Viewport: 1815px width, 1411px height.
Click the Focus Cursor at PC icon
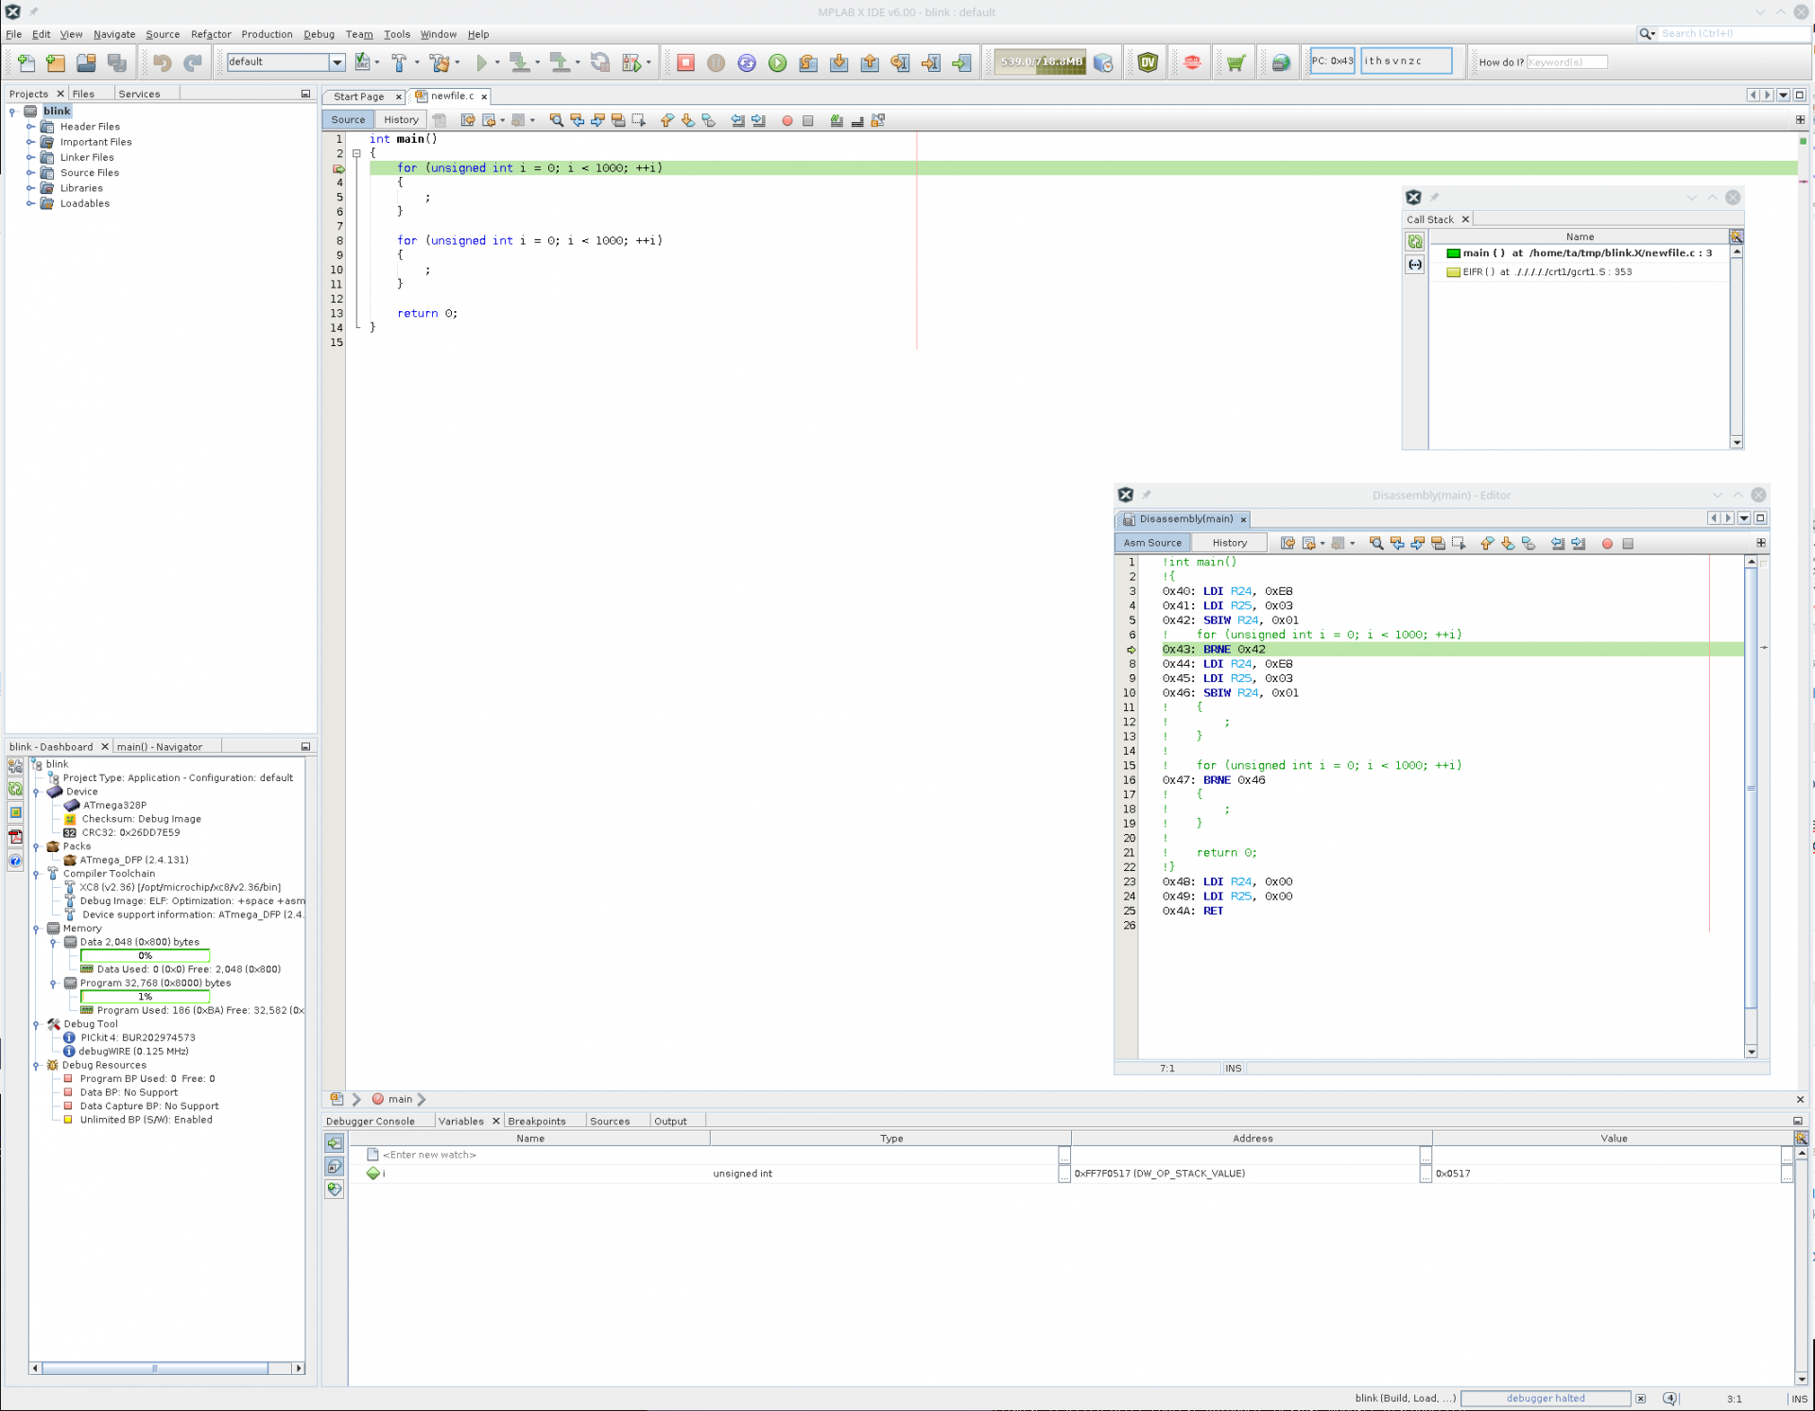[x=961, y=62]
